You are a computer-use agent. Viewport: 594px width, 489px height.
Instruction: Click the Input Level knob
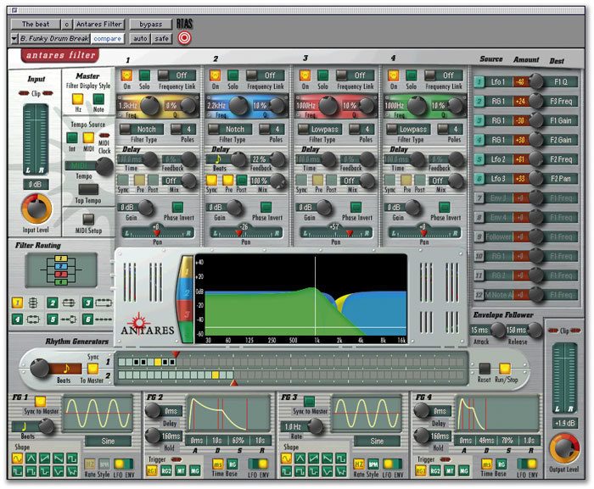tap(36, 209)
